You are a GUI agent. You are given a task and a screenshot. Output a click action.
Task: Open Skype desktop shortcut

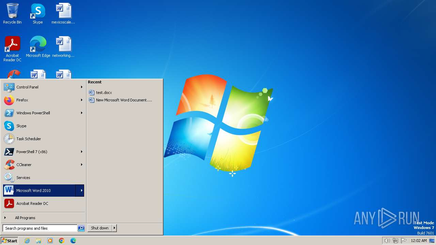(37, 14)
